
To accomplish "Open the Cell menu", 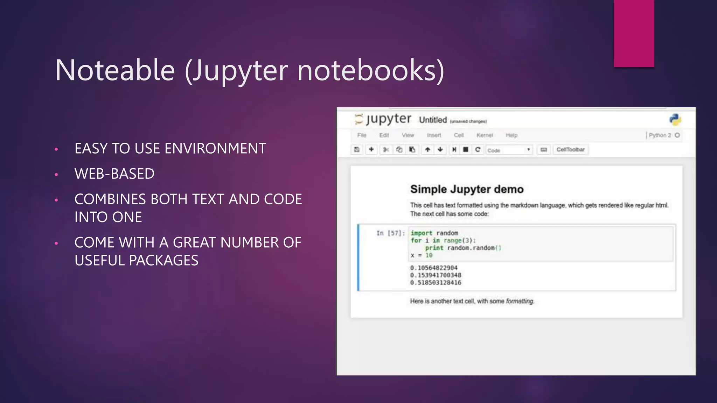I will pyautogui.click(x=459, y=135).
